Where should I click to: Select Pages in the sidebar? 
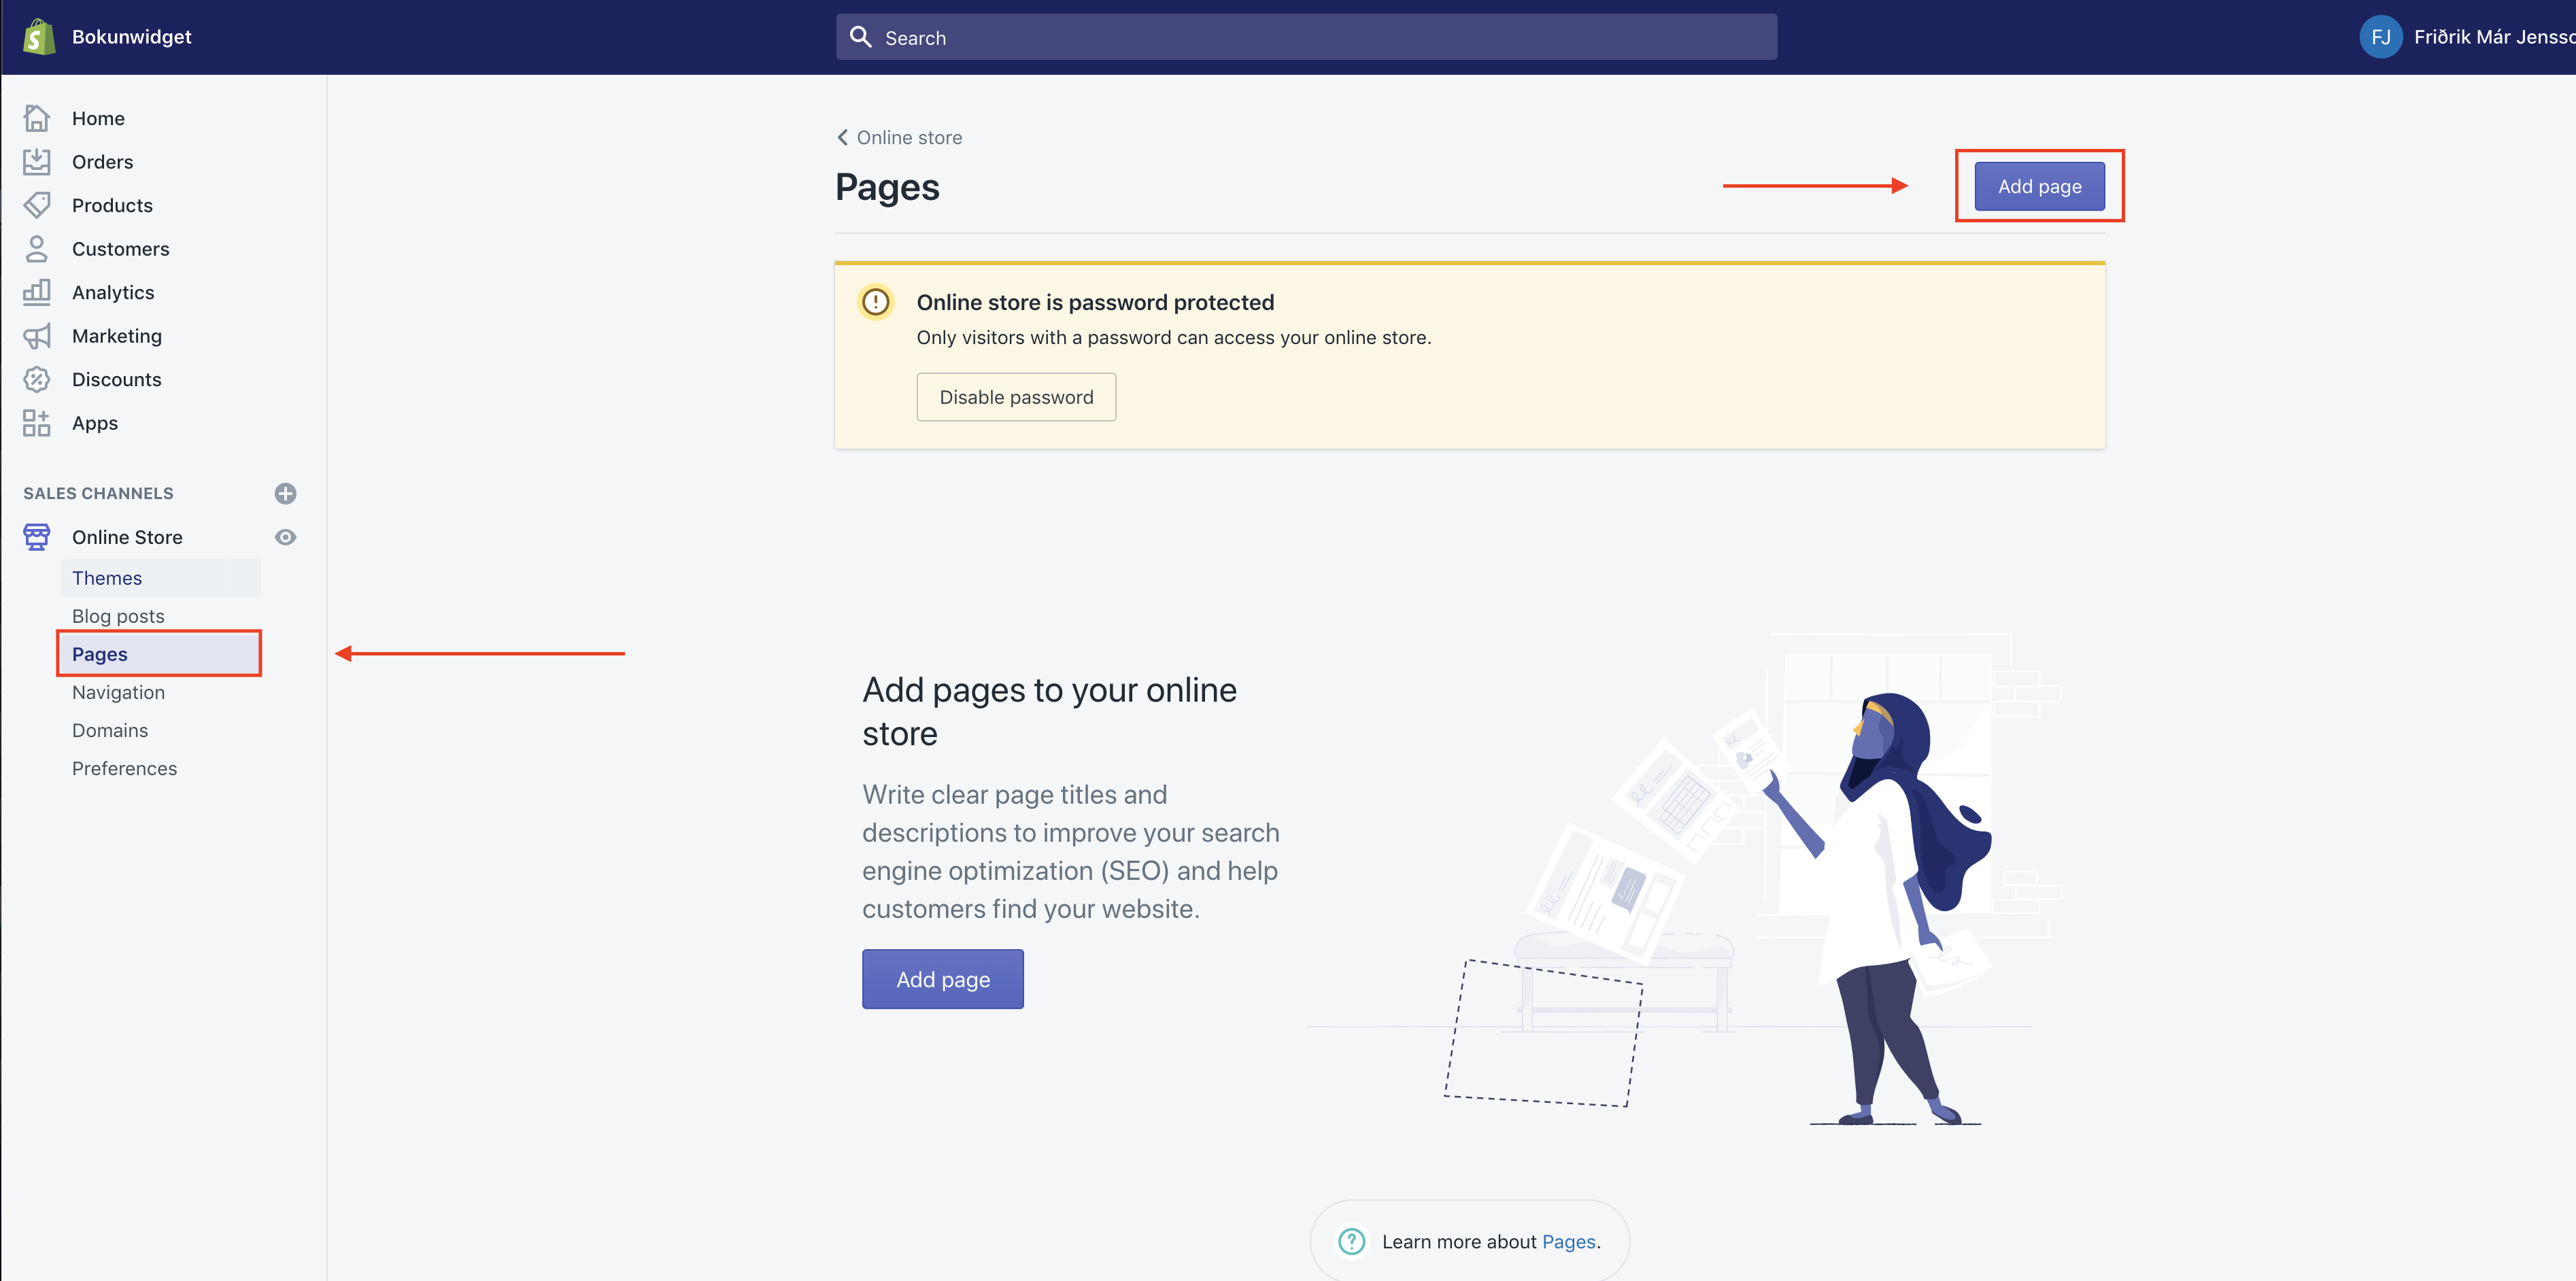coord(160,654)
